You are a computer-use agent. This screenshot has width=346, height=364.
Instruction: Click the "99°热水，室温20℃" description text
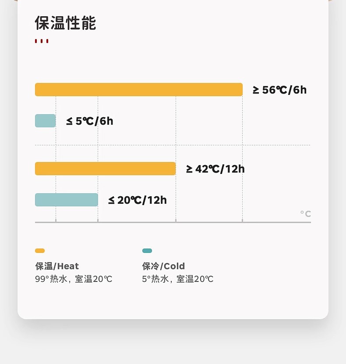74,279
